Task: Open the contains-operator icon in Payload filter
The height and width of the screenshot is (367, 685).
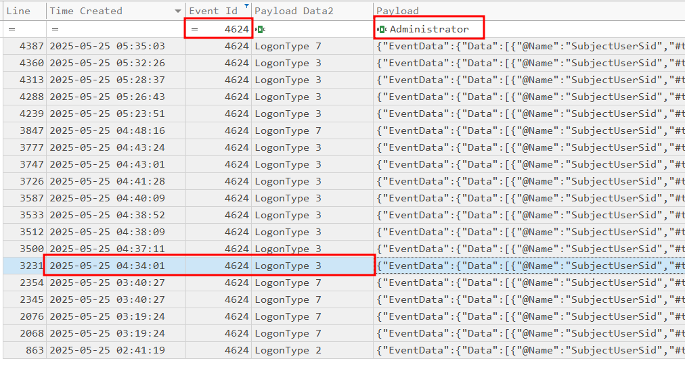Action: 382,29
